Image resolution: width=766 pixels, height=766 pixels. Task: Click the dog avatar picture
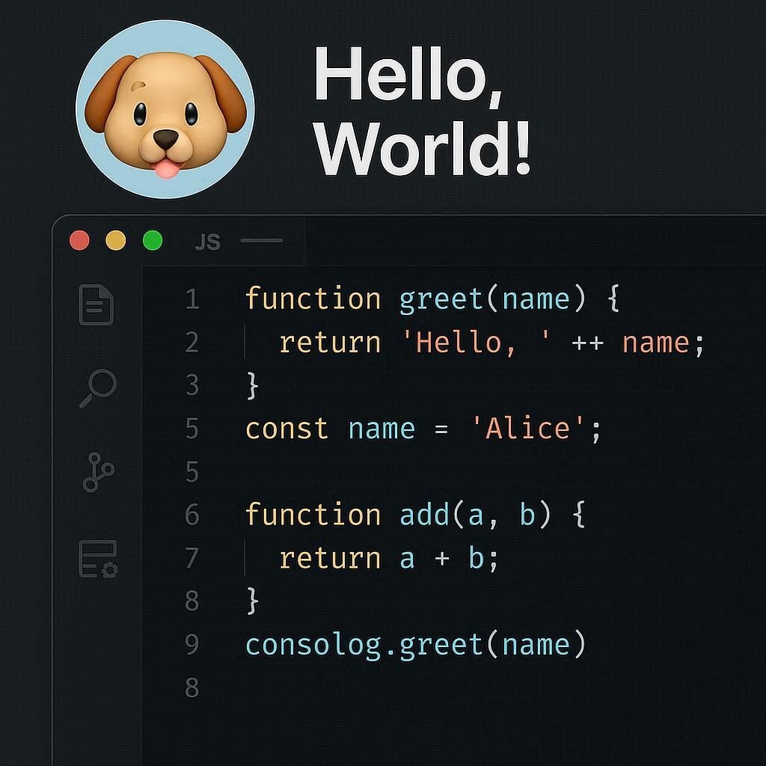point(165,109)
